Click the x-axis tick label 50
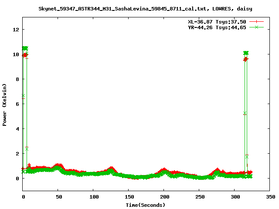 coord(59,197)
